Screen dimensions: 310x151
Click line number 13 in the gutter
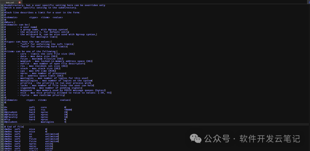point(2,10)
